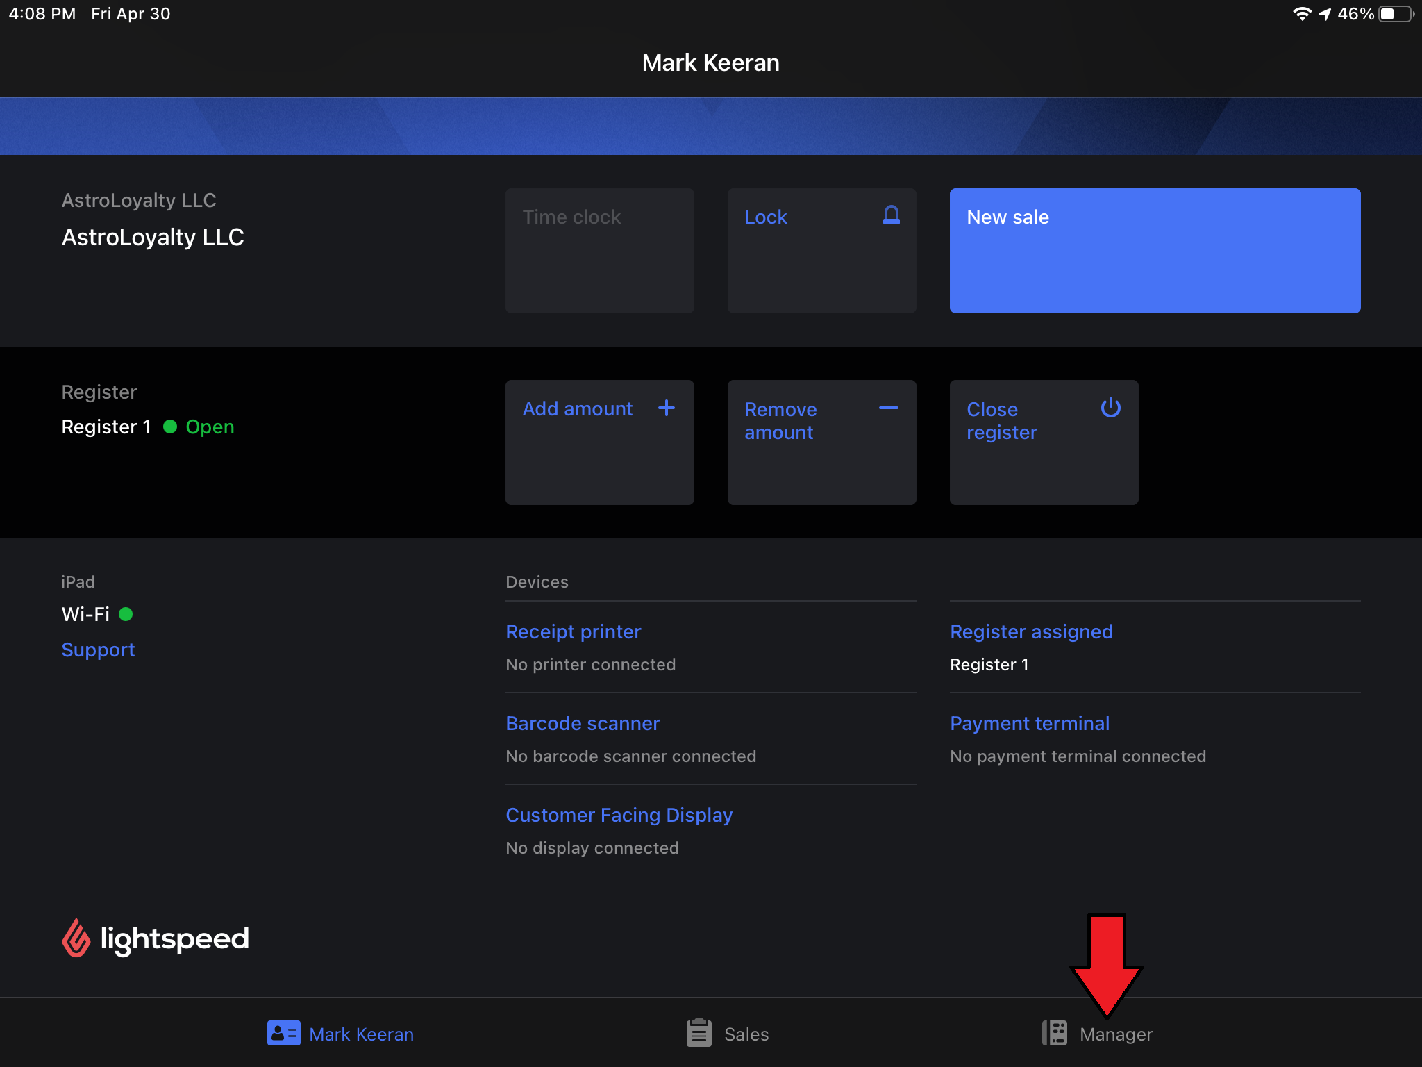Open the Time clock tile
This screenshot has width=1422, height=1067.
pyautogui.click(x=599, y=251)
